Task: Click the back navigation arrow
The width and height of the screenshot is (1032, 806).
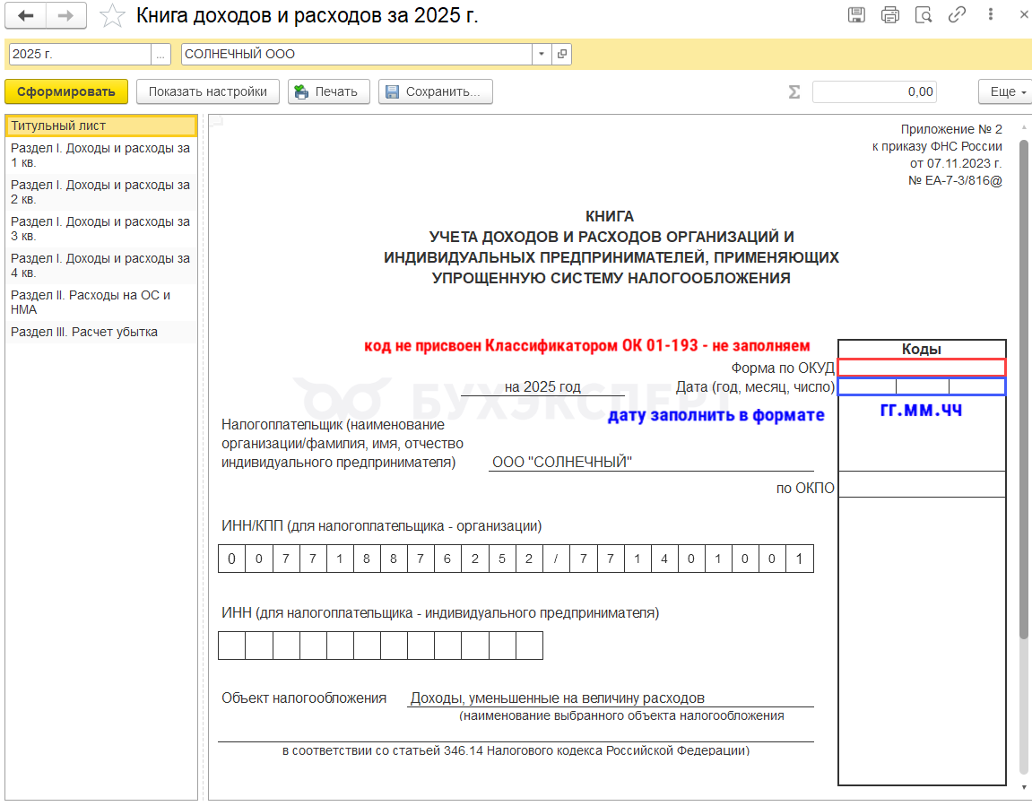Action: coord(26,16)
